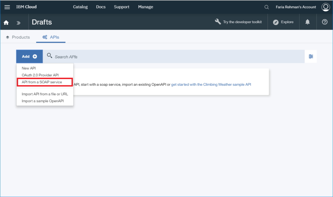The height and width of the screenshot is (197, 333).
Task: Open help using the question mark icon
Action: [324, 22]
